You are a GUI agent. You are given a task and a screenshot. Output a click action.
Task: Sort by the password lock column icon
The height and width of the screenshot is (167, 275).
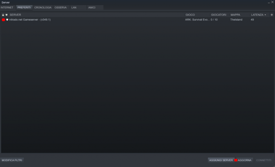point(3,15)
